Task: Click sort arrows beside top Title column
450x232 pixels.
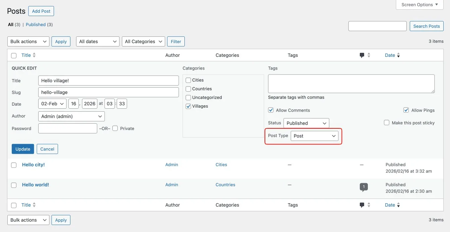Action: [34, 55]
